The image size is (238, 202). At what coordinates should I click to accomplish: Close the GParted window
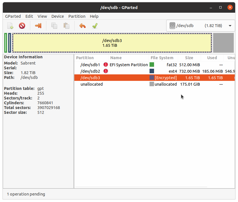tap(230, 7)
